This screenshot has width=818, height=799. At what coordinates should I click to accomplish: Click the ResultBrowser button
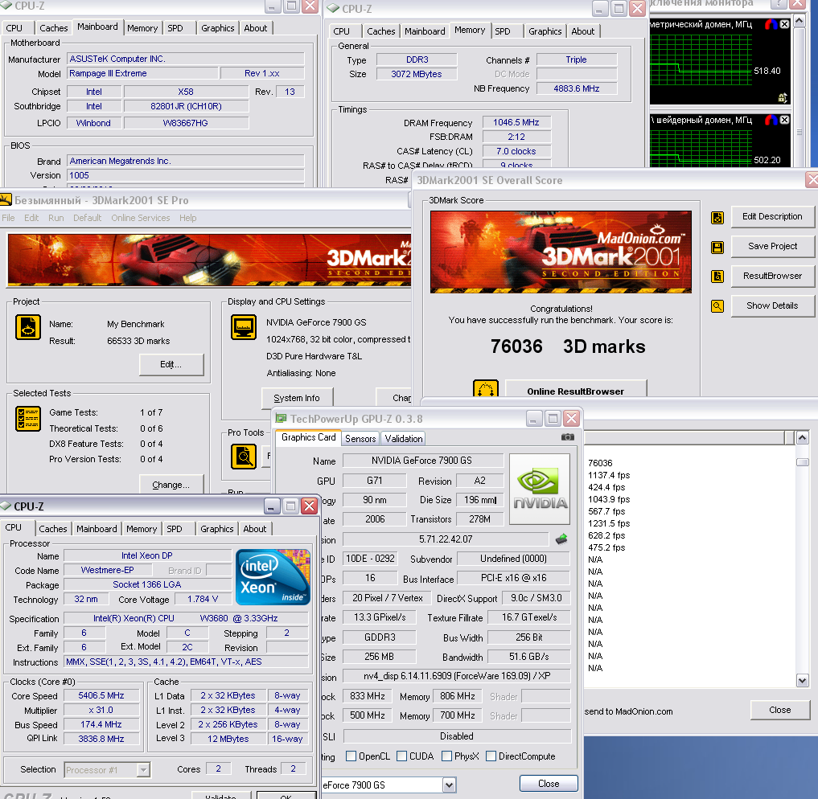tap(772, 276)
